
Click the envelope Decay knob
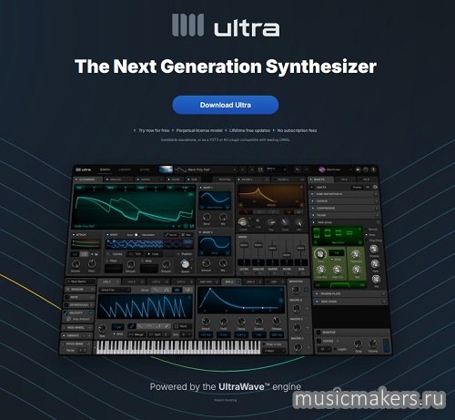(241, 321)
